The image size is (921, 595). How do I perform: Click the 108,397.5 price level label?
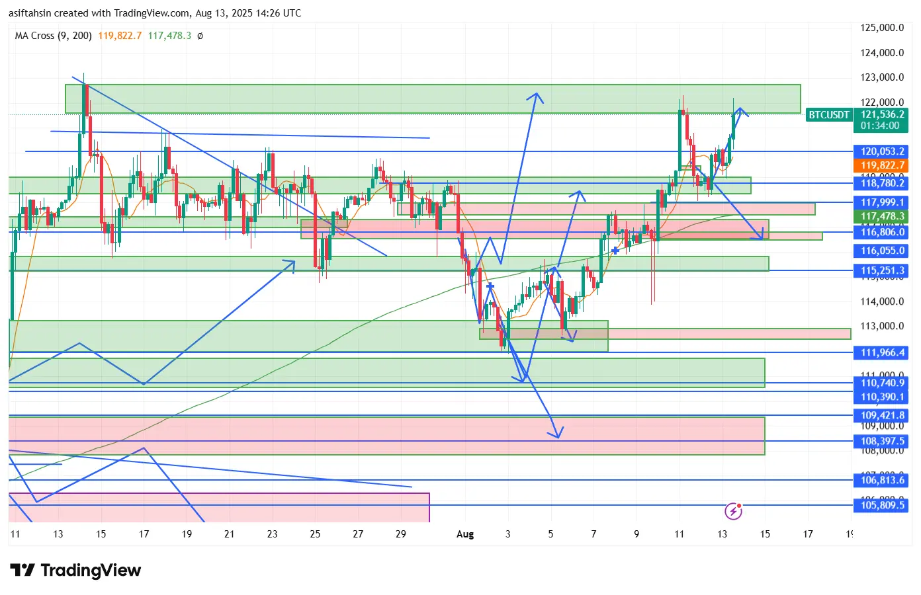click(882, 441)
